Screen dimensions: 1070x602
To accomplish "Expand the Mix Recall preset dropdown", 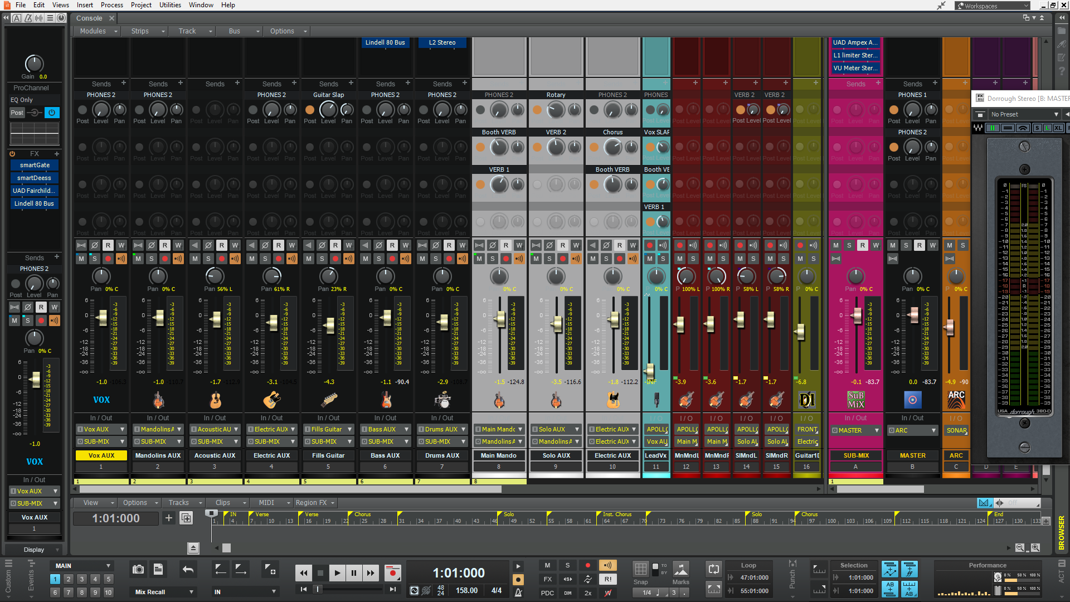I will point(191,592).
